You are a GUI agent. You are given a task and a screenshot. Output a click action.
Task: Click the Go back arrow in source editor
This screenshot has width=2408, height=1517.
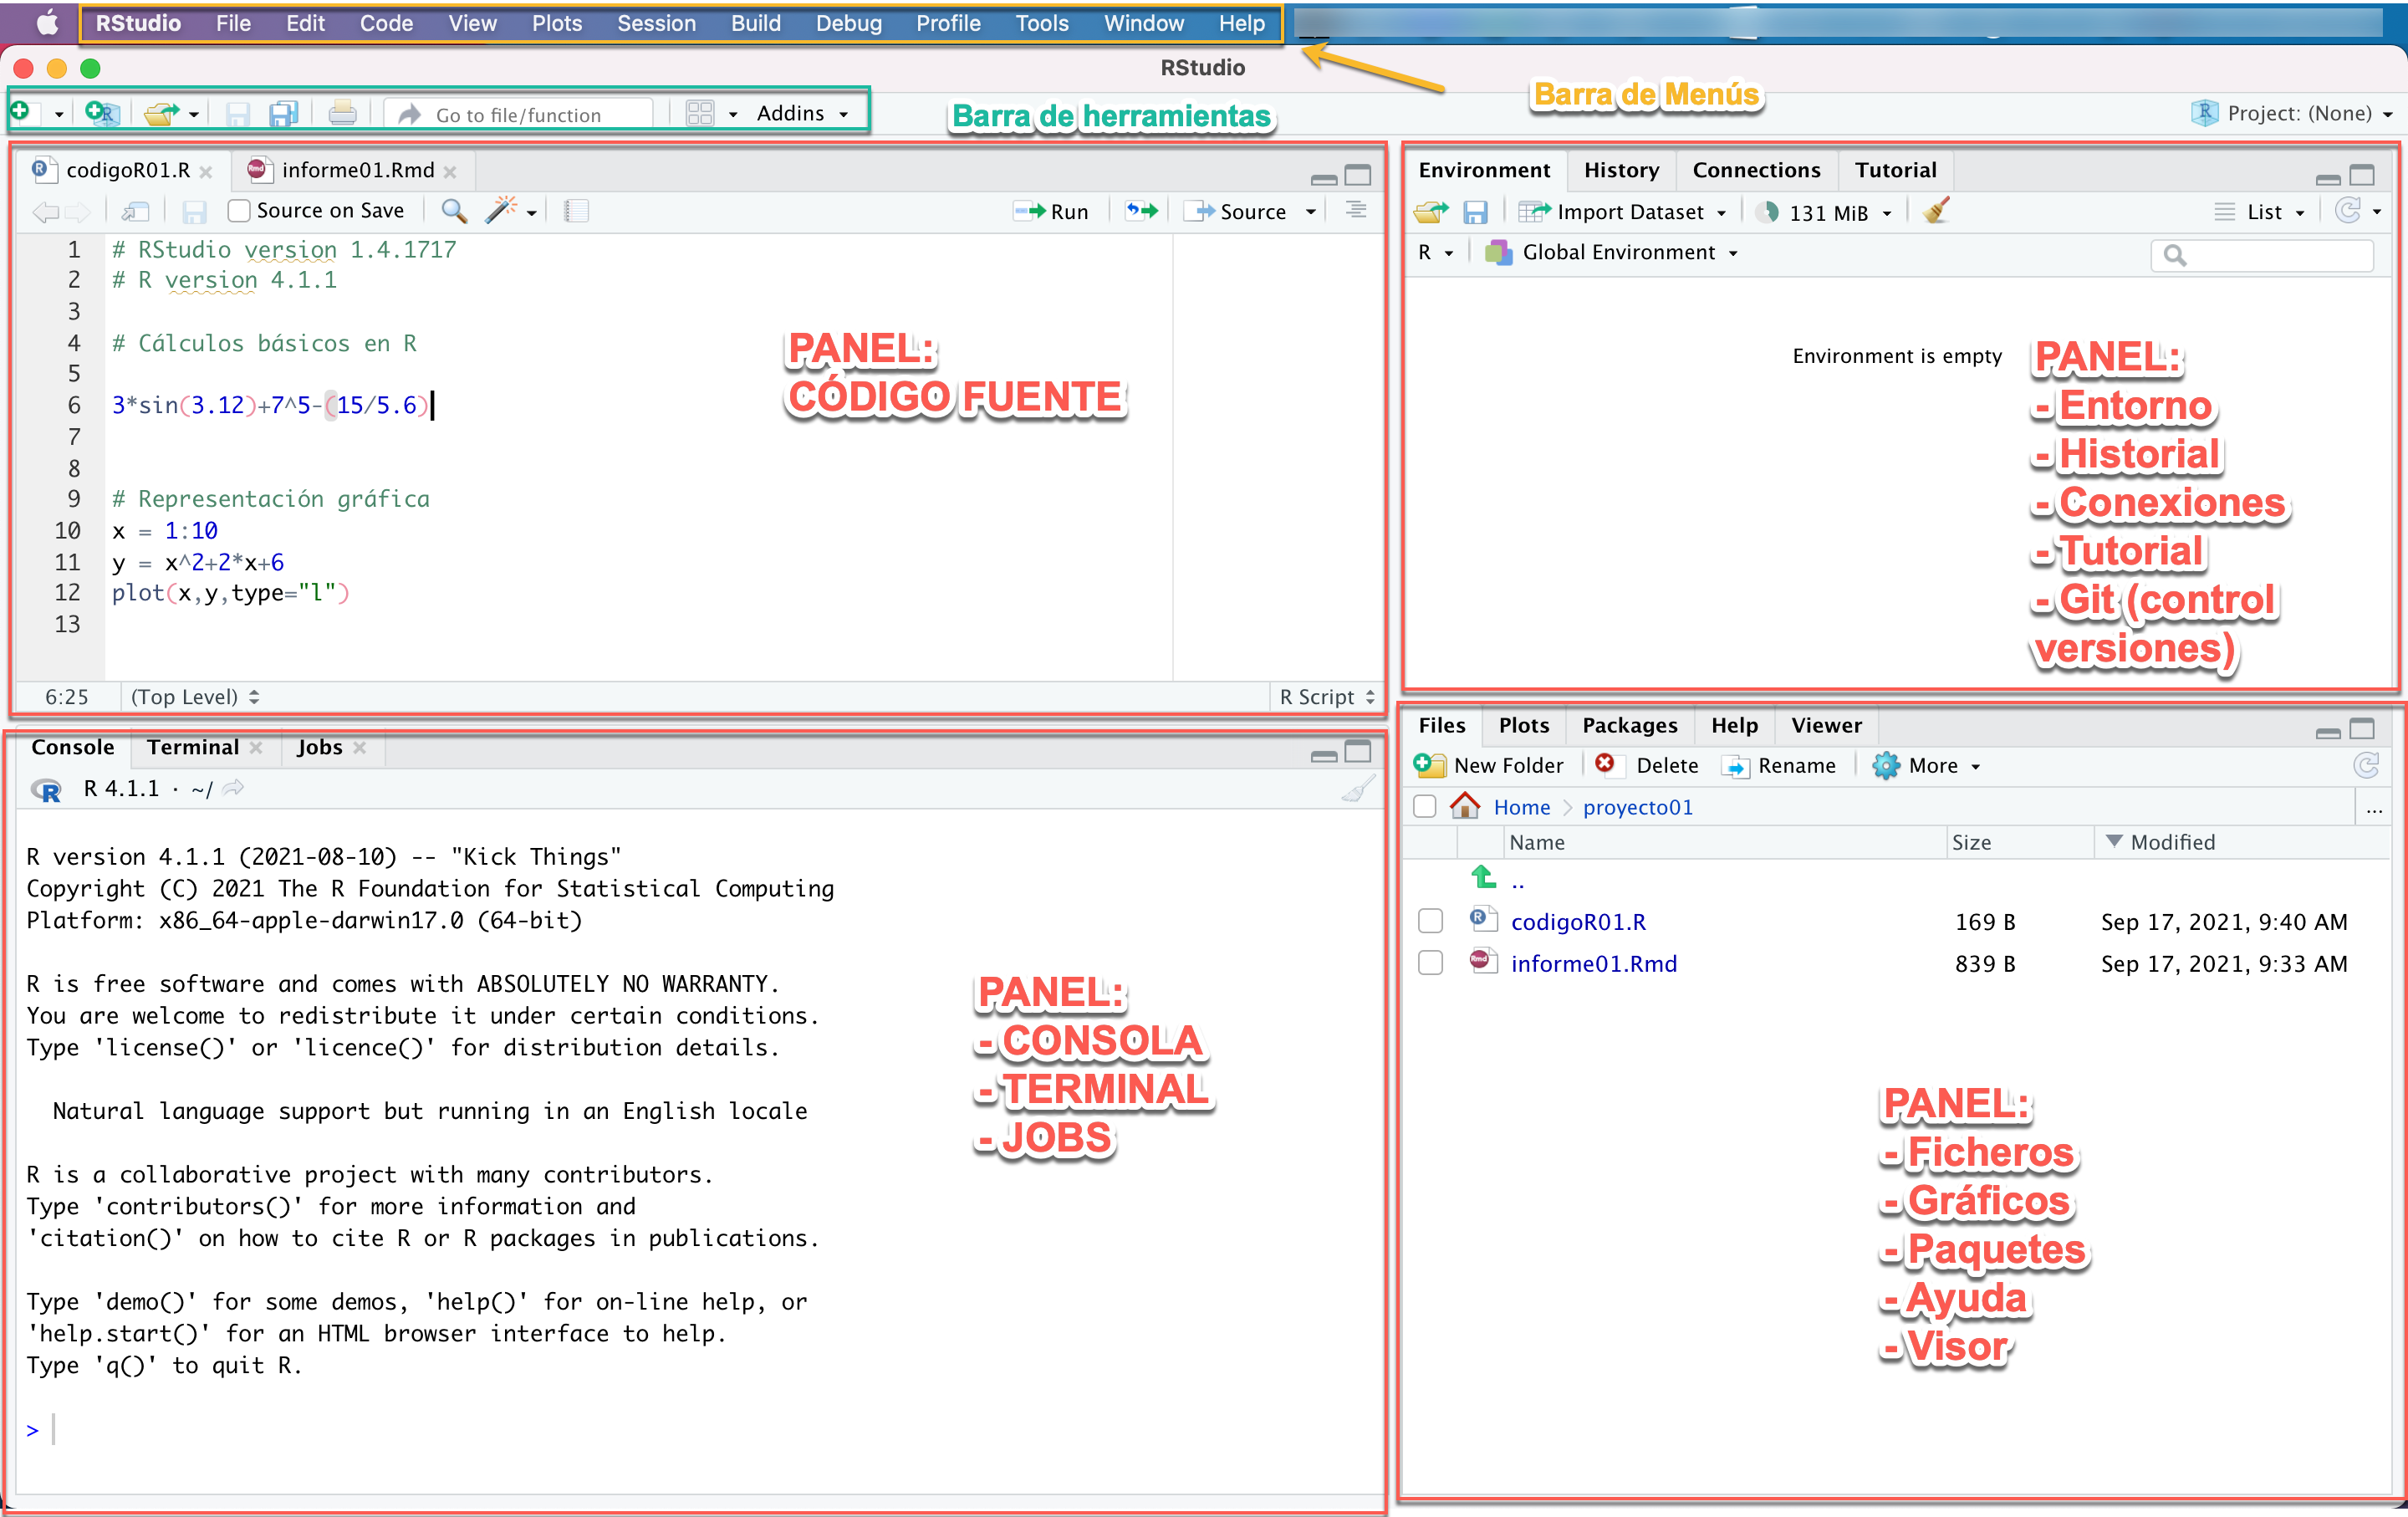pyautogui.click(x=45, y=211)
